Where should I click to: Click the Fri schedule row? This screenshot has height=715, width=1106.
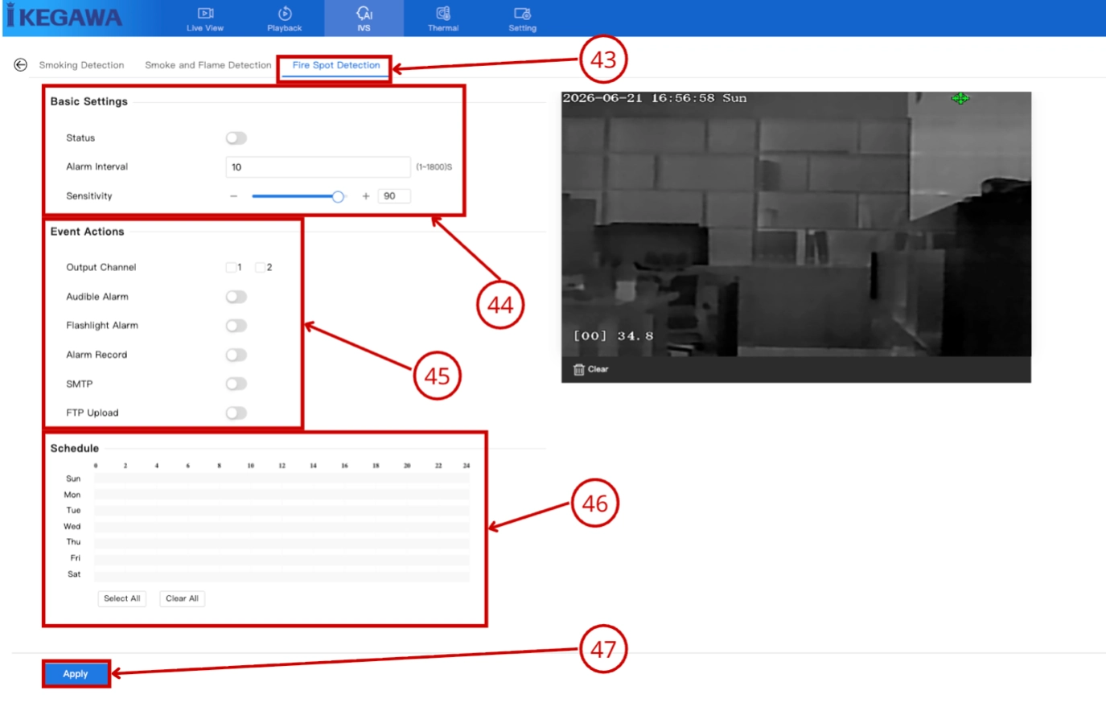pos(282,558)
